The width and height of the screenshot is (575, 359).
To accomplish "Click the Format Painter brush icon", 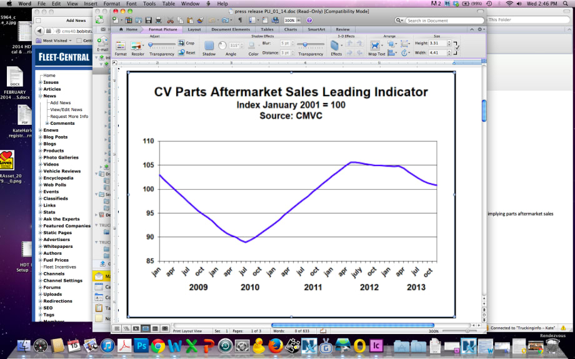I will (x=200, y=21).
